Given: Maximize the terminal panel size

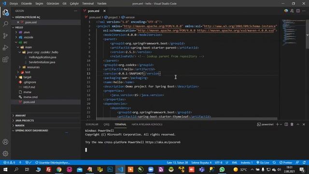Looking at the screenshot, I should [x=298, y=124].
